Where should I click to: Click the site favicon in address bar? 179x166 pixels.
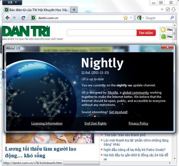coord(33,18)
